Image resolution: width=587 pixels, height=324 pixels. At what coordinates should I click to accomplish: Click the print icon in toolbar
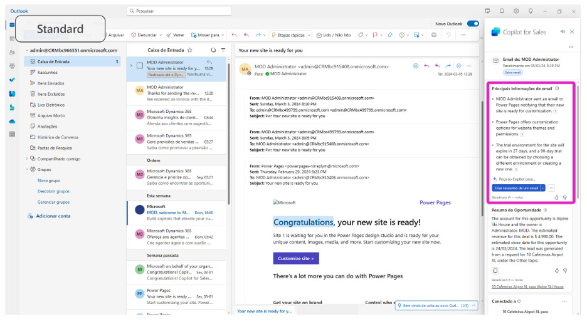pos(434,35)
